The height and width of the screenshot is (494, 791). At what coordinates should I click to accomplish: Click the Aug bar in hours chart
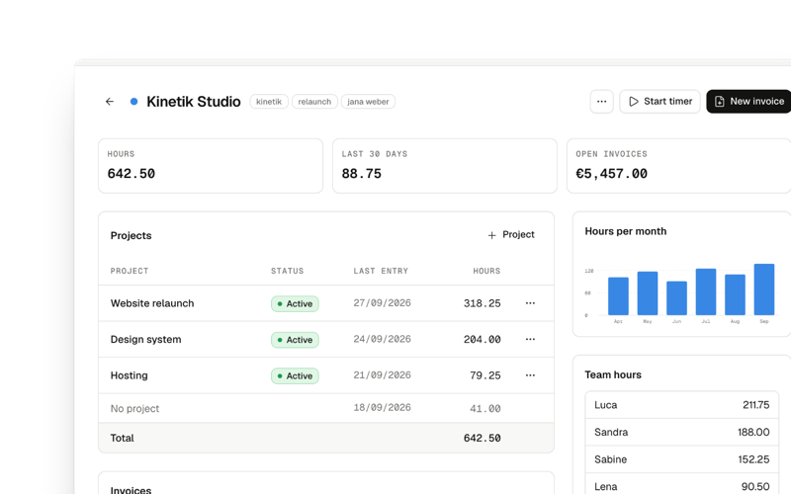coord(735,294)
